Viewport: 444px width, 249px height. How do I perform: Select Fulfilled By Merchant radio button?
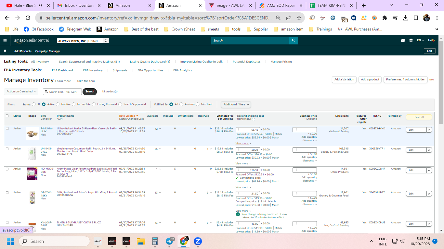[x=198, y=104]
